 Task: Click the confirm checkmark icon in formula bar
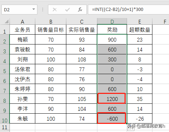click(67, 10)
